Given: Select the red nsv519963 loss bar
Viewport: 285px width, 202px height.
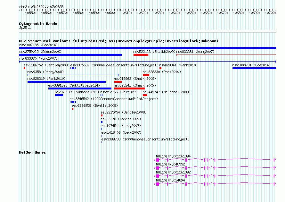Looking at the screenshot, I should [x=118, y=82].
